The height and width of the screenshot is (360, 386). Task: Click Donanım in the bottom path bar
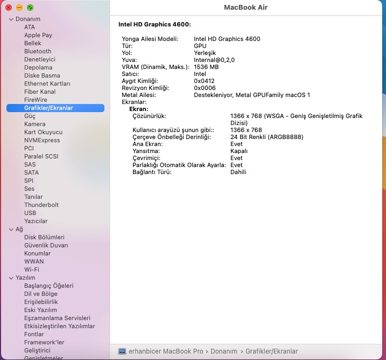(223, 351)
